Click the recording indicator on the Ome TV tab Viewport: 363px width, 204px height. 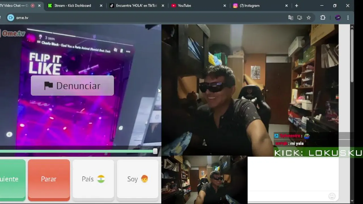click(x=33, y=6)
